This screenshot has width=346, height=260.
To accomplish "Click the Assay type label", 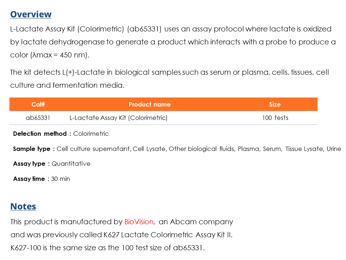I will [29, 164].
